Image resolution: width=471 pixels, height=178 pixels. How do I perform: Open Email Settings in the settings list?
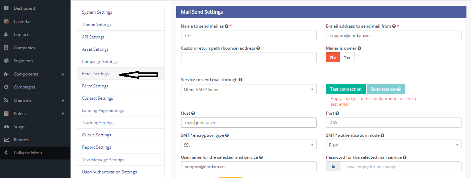[95, 74]
